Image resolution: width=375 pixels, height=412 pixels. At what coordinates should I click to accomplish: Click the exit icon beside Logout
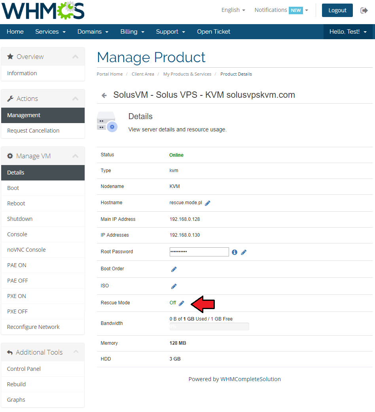point(364,11)
